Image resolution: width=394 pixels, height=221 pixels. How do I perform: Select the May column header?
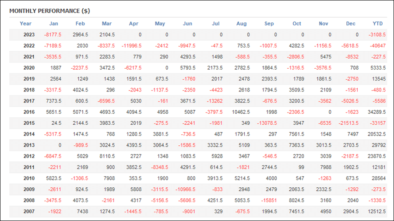(160, 24)
